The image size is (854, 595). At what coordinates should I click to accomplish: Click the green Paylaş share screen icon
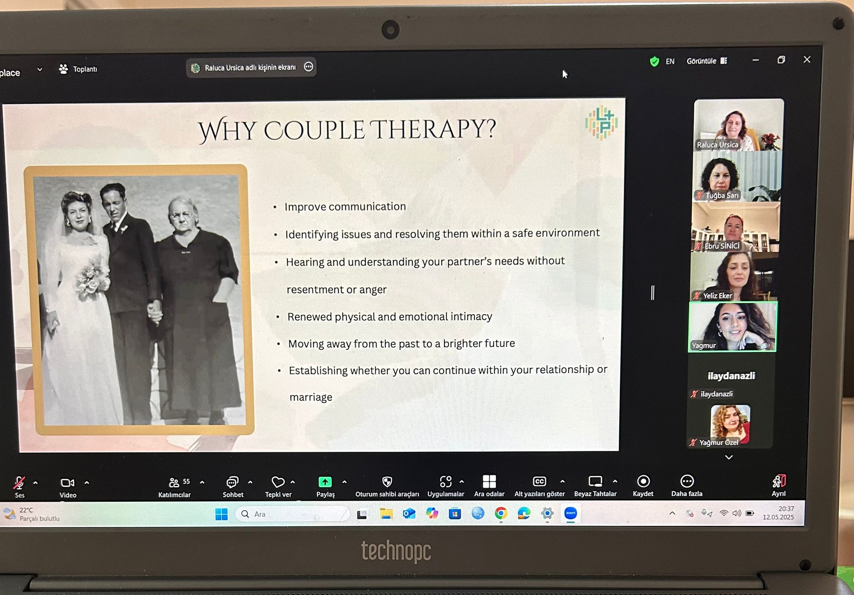click(x=325, y=482)
